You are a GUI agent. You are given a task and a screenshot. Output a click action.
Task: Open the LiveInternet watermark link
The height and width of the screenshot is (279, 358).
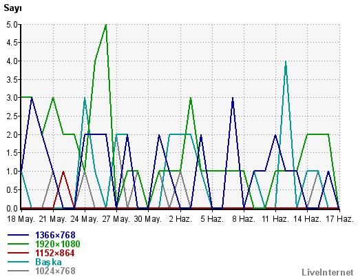click(x=328, y=272)
